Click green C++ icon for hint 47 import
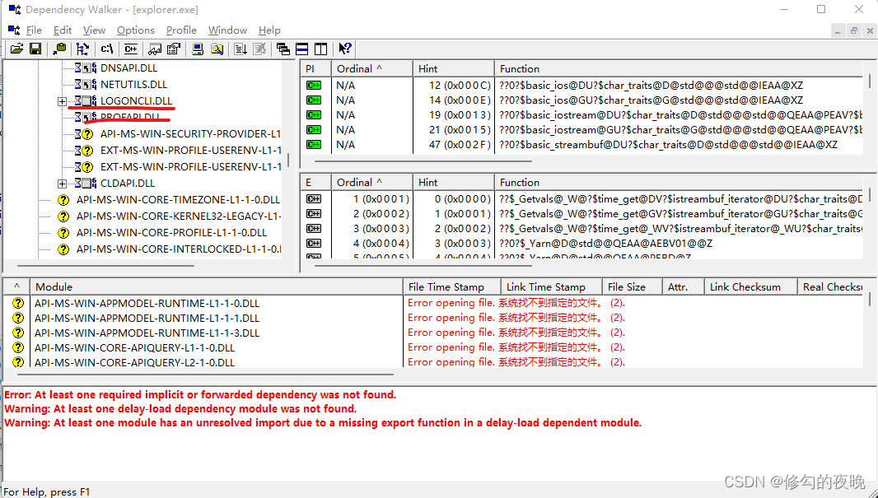Image resolution: width=878 pixels, height=498 pixels. 314,145
